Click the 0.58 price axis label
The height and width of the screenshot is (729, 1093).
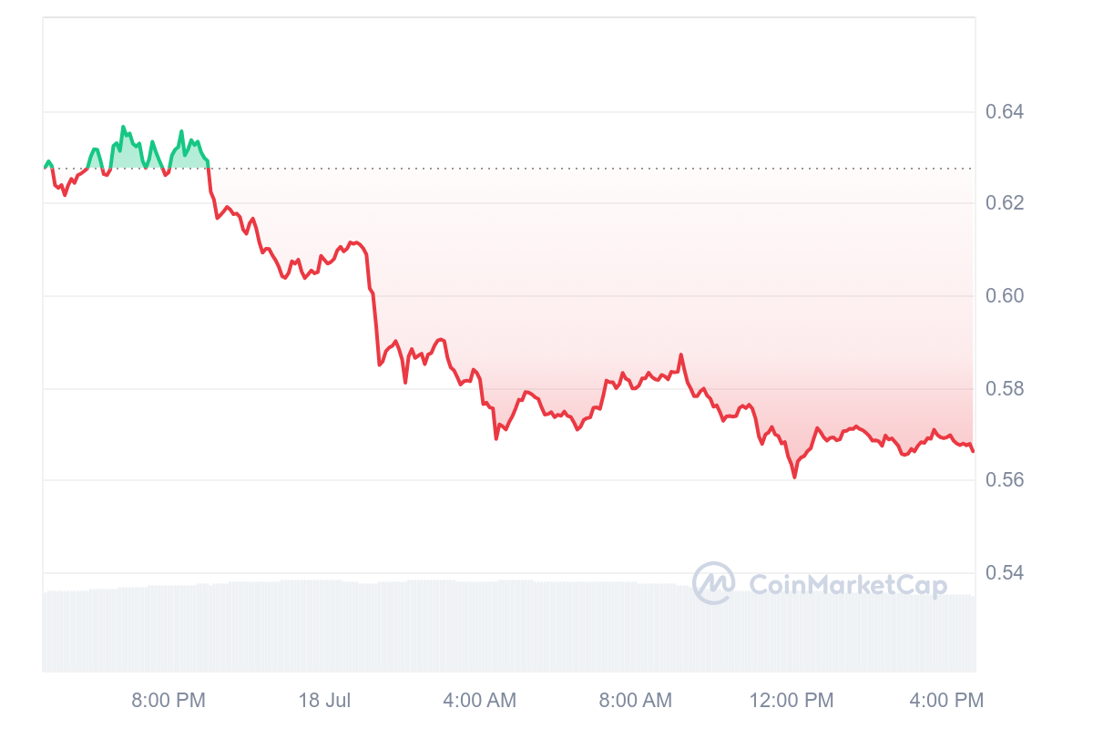[1005, 389]
